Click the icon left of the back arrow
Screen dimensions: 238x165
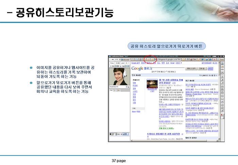click(x=144, y=60)
